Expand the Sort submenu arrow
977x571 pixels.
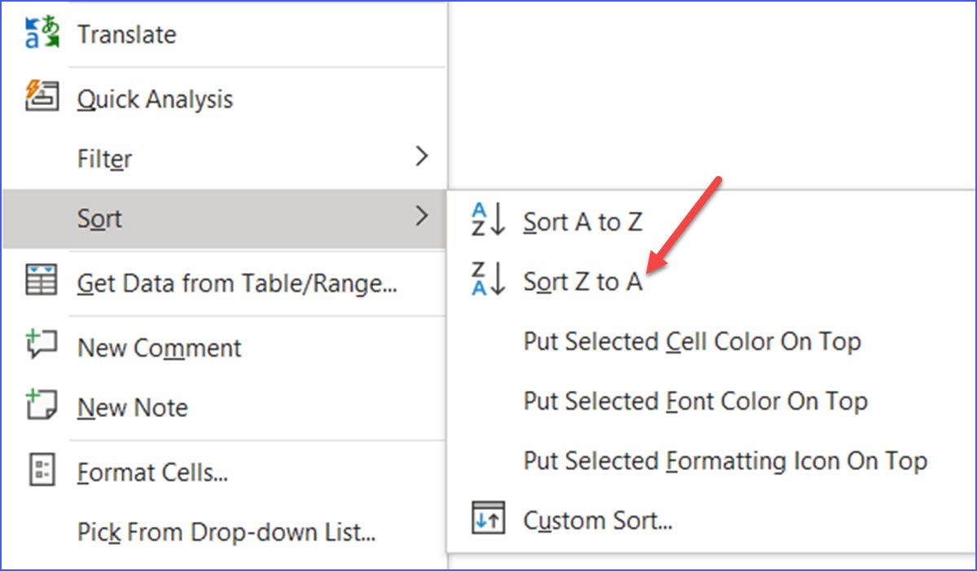[421, 217]
